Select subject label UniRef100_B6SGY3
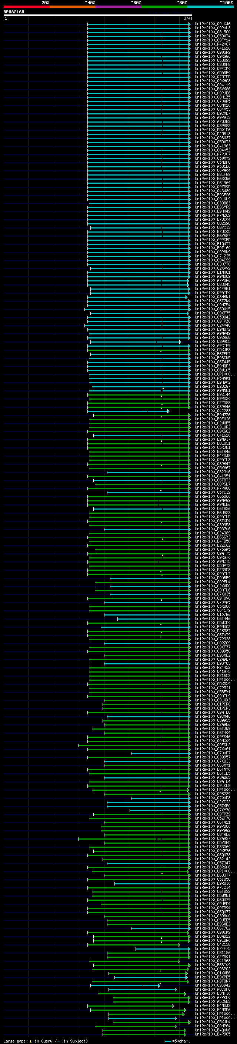Image resolution: width=237 pixels, height=1044 pixels. 213,537
